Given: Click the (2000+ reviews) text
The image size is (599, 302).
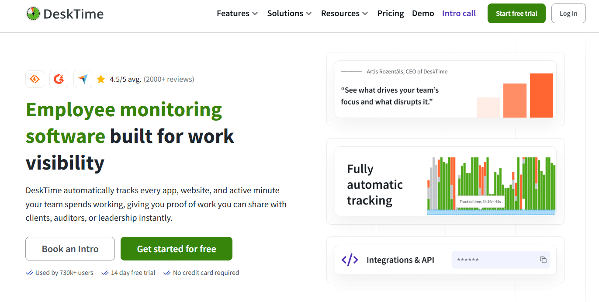Looking at the screenshot, I should (x=169, y=79).
